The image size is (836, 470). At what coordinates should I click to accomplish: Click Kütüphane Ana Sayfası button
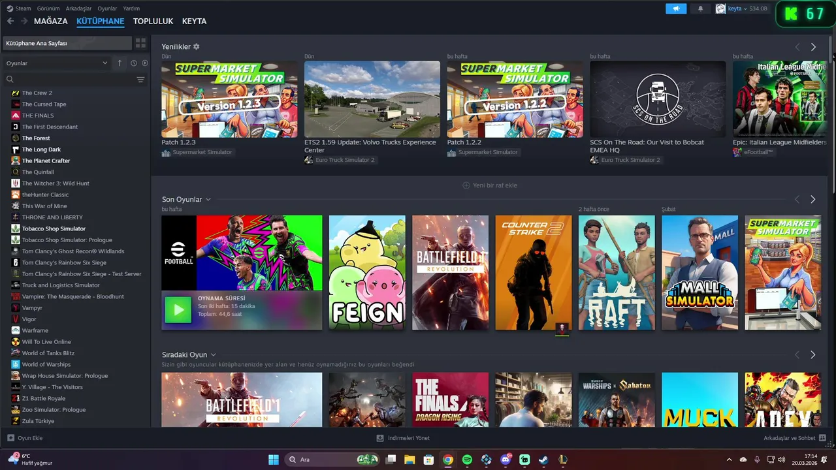[x=67, y=43]
